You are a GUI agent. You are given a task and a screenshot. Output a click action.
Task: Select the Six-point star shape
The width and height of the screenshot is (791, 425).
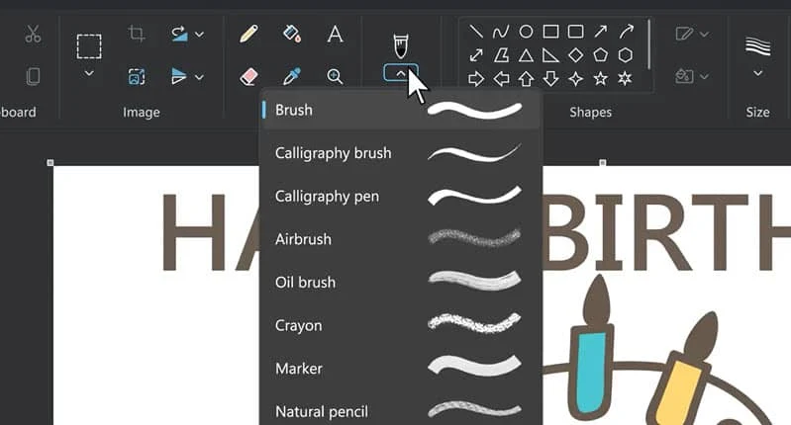[x=625, y=79]
